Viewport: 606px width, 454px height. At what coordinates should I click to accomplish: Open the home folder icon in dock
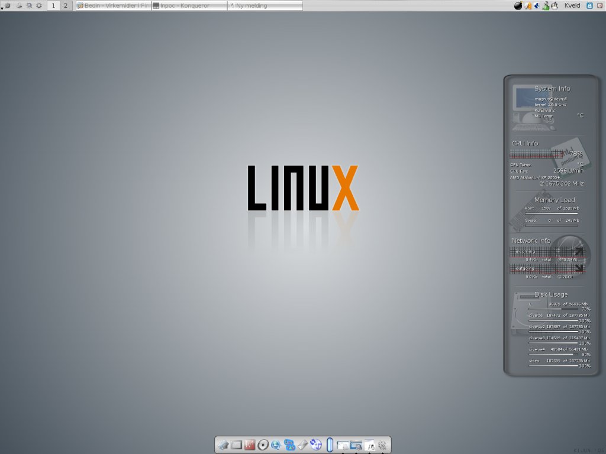pyautogui.click(x=223, y=445)
